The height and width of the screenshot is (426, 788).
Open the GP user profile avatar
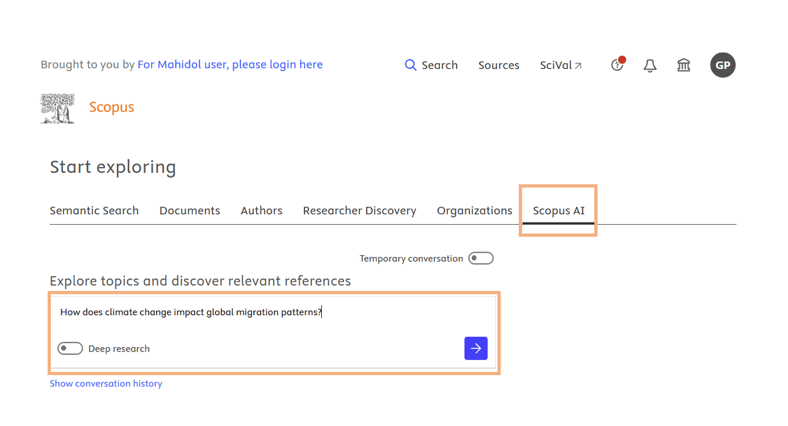(x=723, y=65)
